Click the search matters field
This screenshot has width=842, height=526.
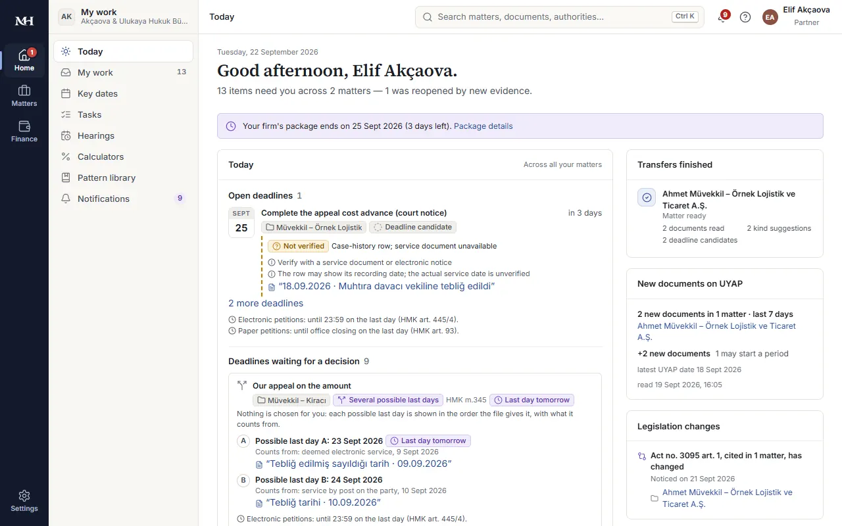click(559, 17)
